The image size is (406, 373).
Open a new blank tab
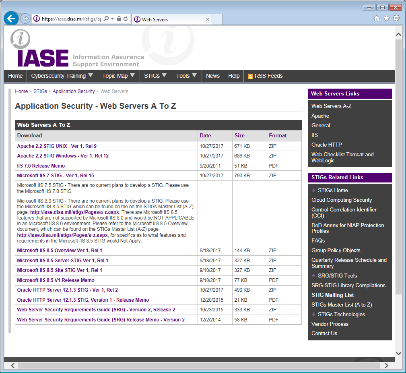tap(217, 19)
